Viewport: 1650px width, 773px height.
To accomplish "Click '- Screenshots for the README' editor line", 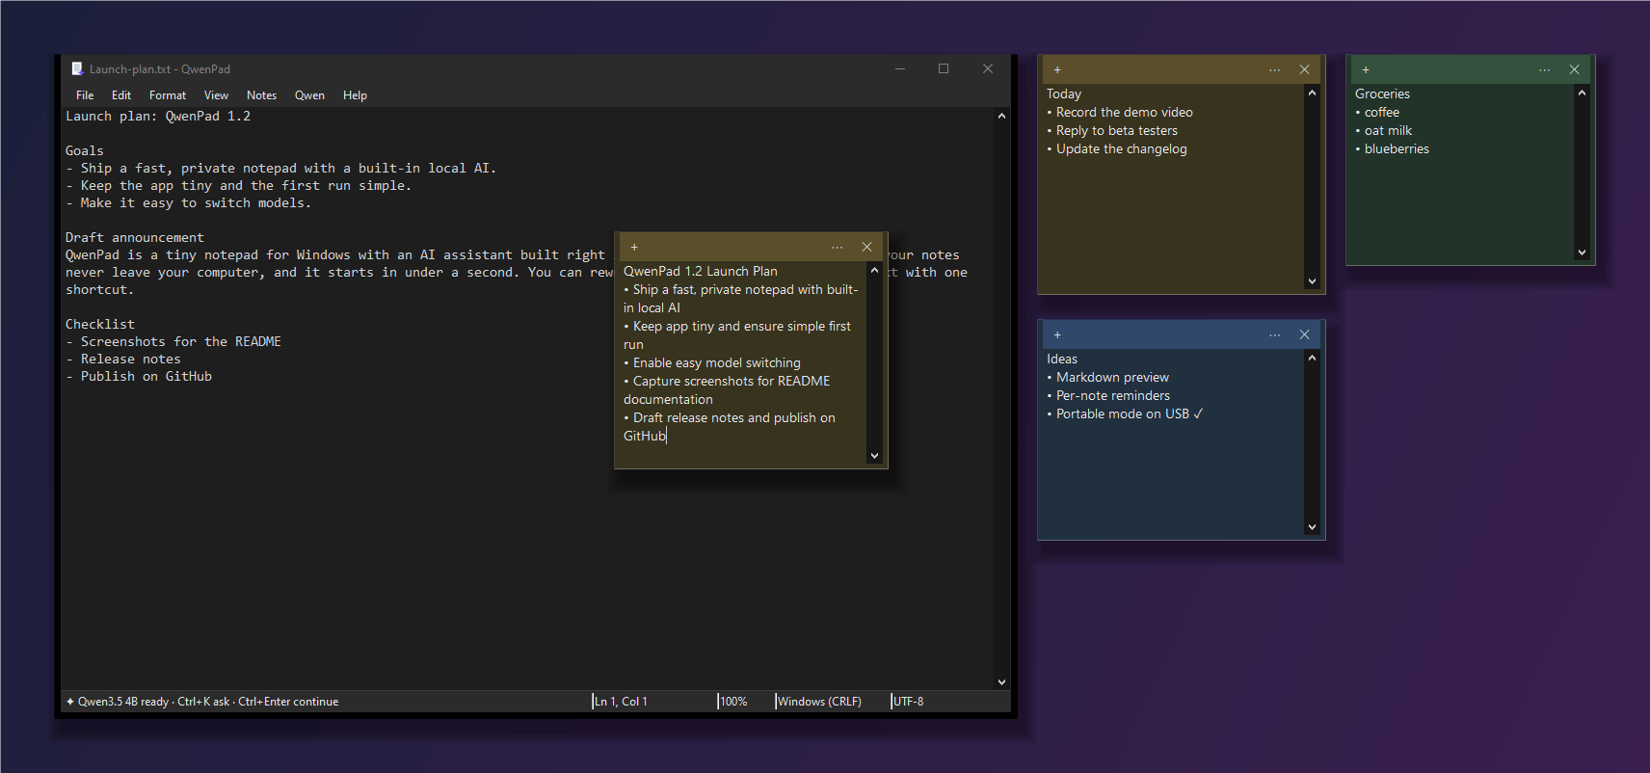I will pos(173,342).
